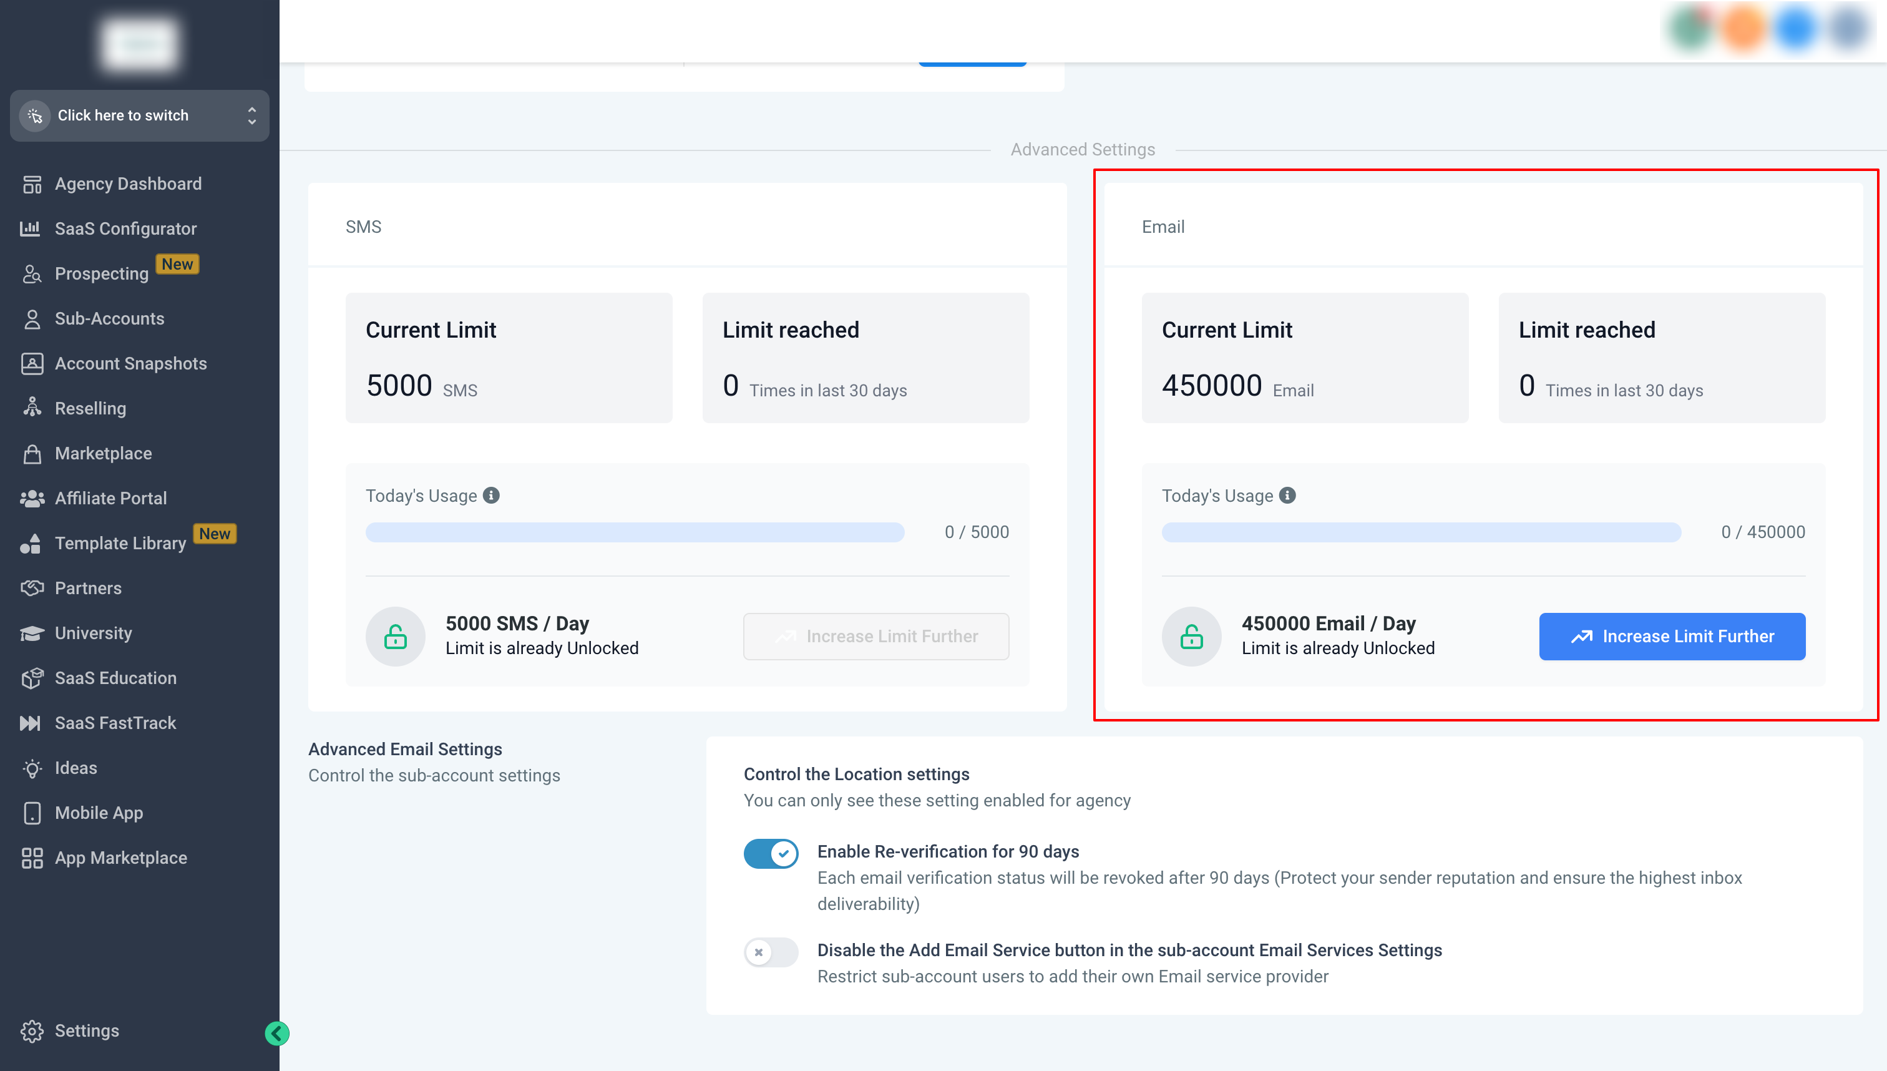The width and height of the screenshot is (1887, 1071).
Task: Click the Email usage progress bar
Action: coord(1421,532)
